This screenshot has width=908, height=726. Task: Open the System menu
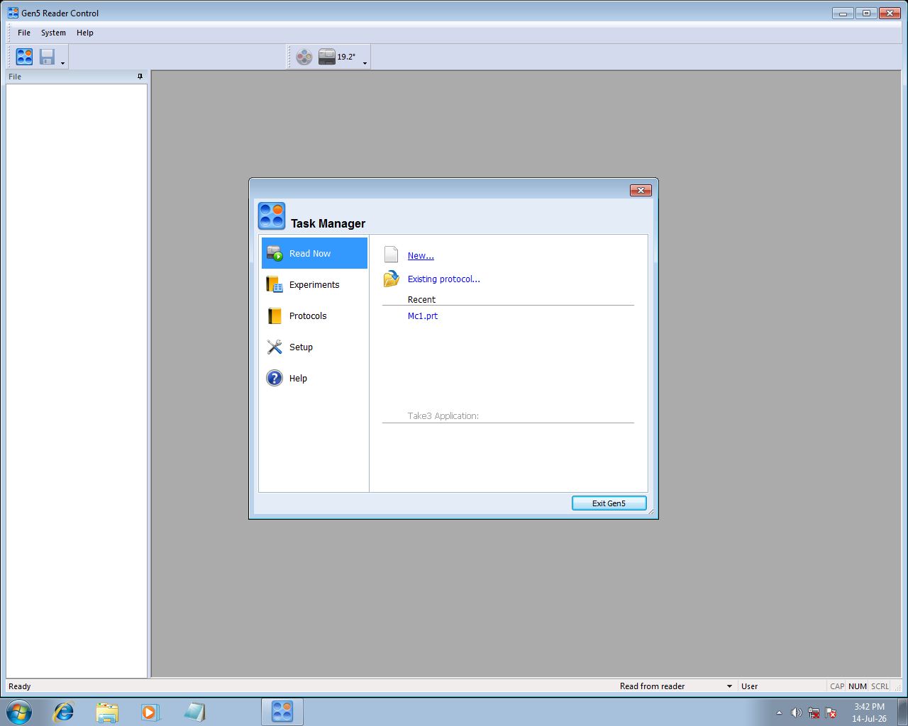pyautogui.click(x=53, y=33)
